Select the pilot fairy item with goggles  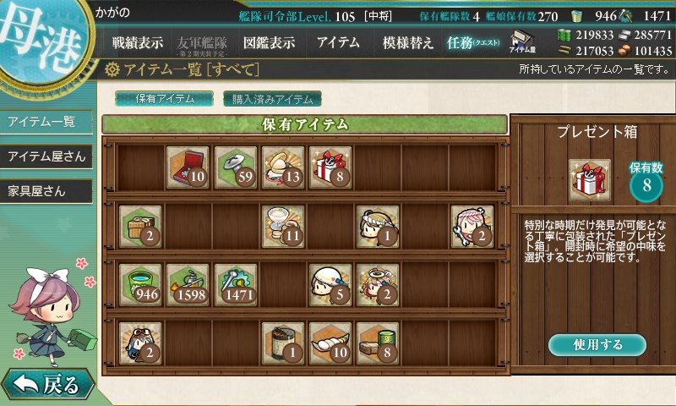(140, 343)
